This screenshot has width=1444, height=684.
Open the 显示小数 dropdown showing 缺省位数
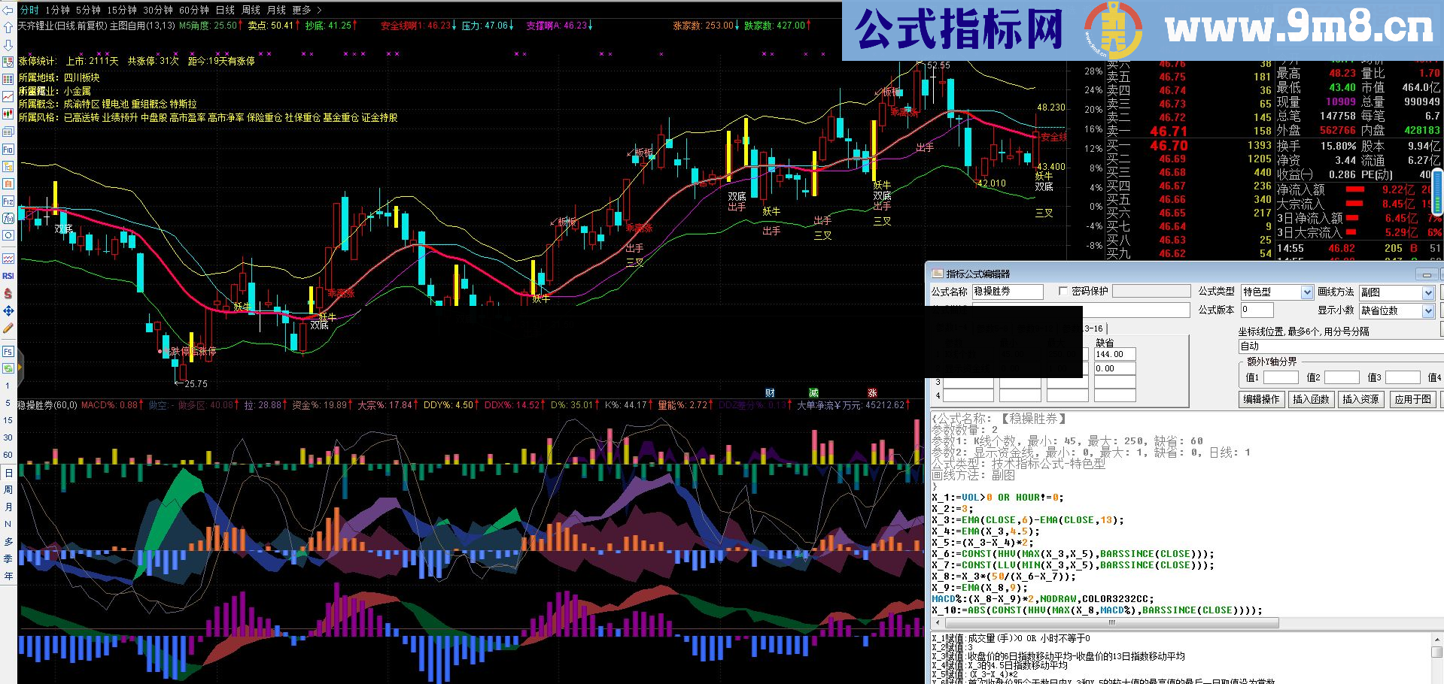click(x=1428, y=311)
